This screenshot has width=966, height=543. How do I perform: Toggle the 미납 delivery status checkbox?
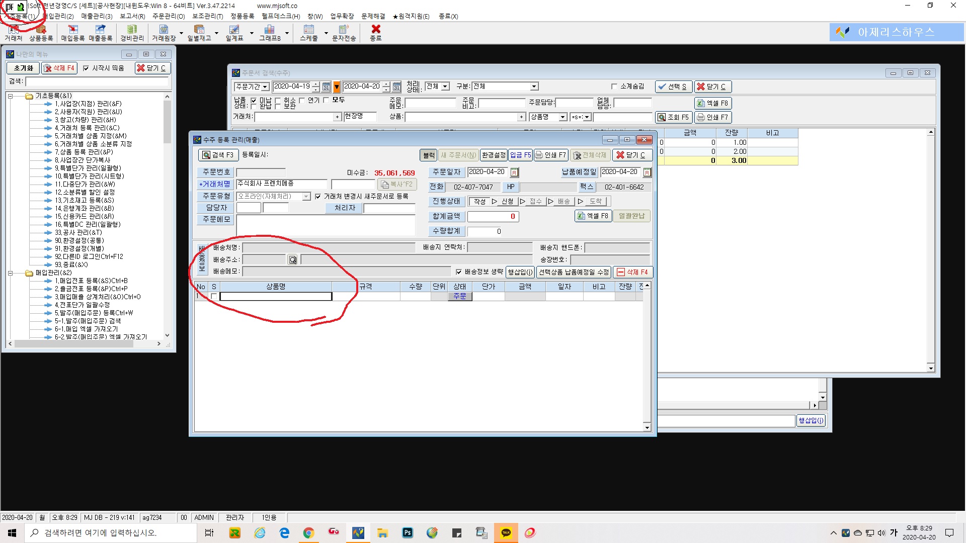coord(254,101)
